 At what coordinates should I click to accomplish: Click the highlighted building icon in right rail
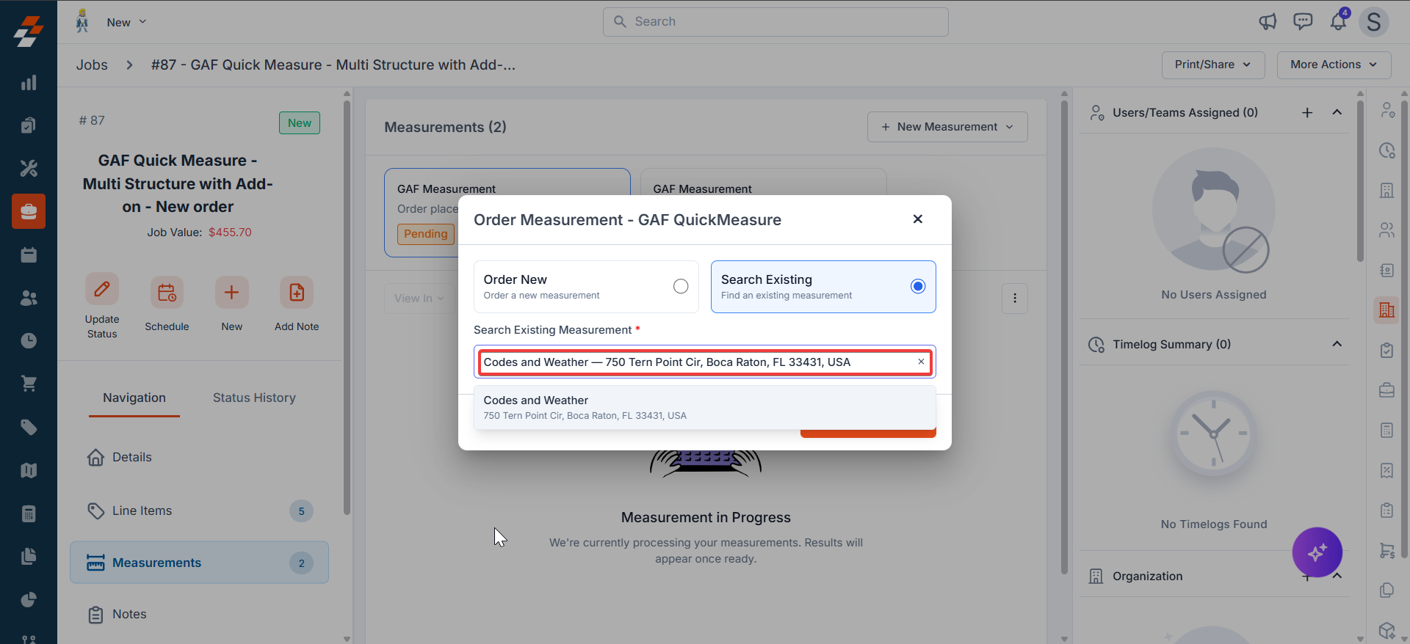[1386, 310]
